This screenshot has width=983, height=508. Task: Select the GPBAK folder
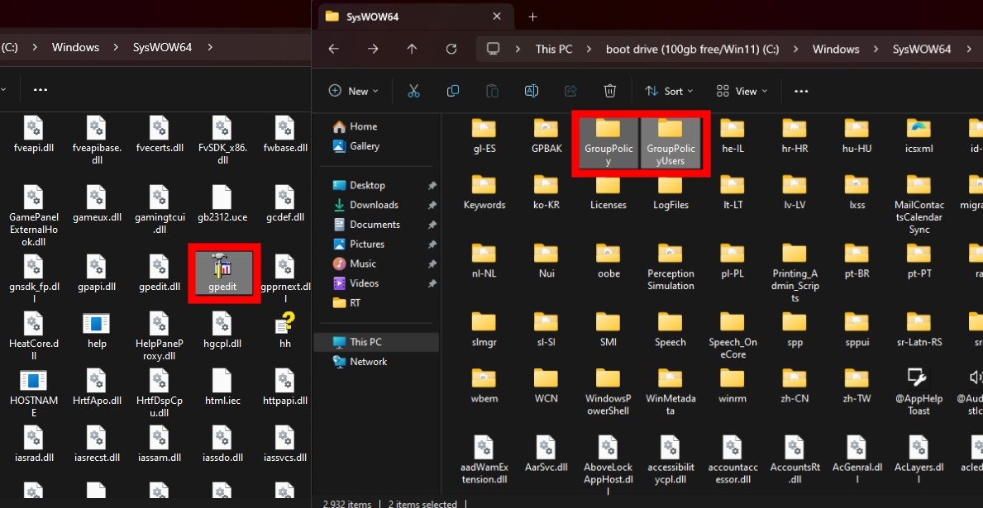tap(546, 136)
